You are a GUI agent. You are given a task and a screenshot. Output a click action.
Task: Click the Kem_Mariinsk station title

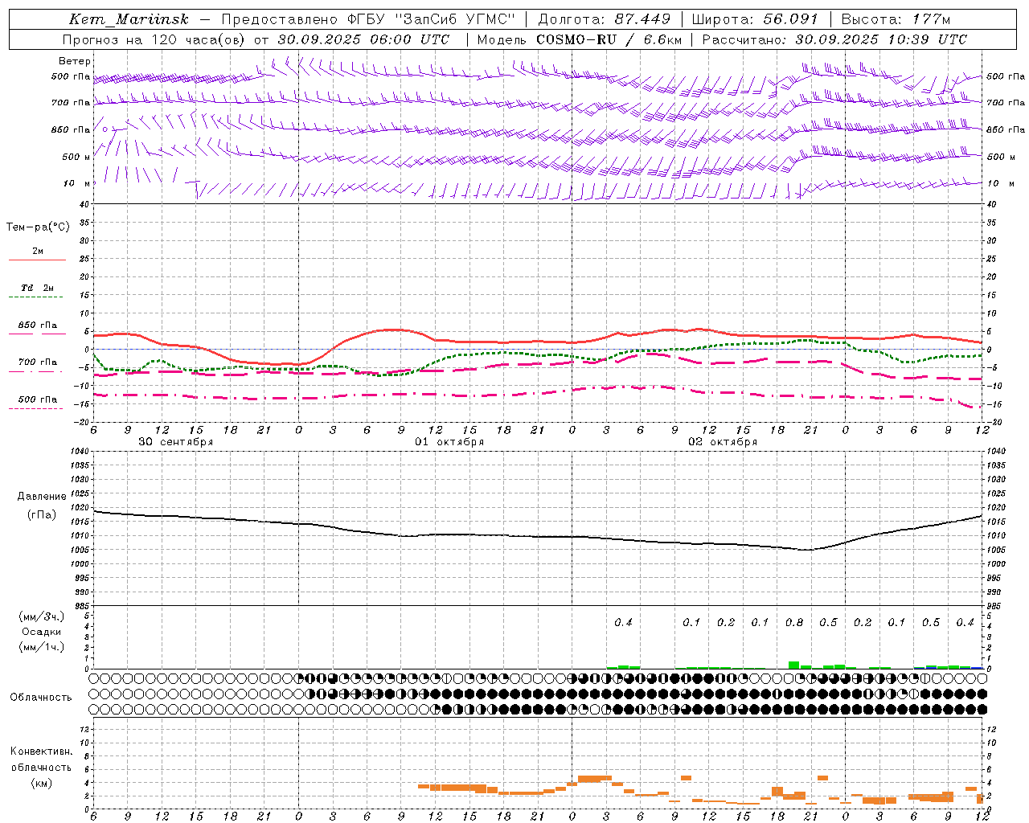129,19
